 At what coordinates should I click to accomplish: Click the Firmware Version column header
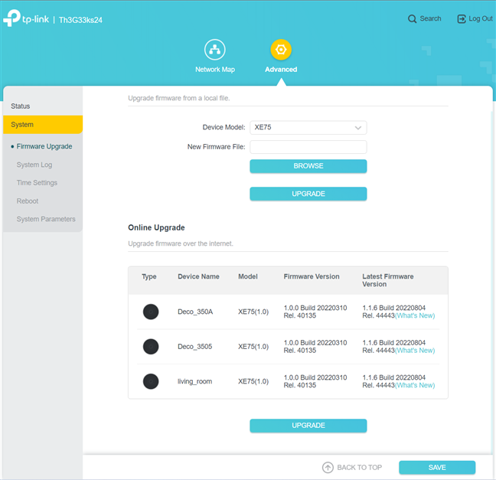(x=312, y=276)
